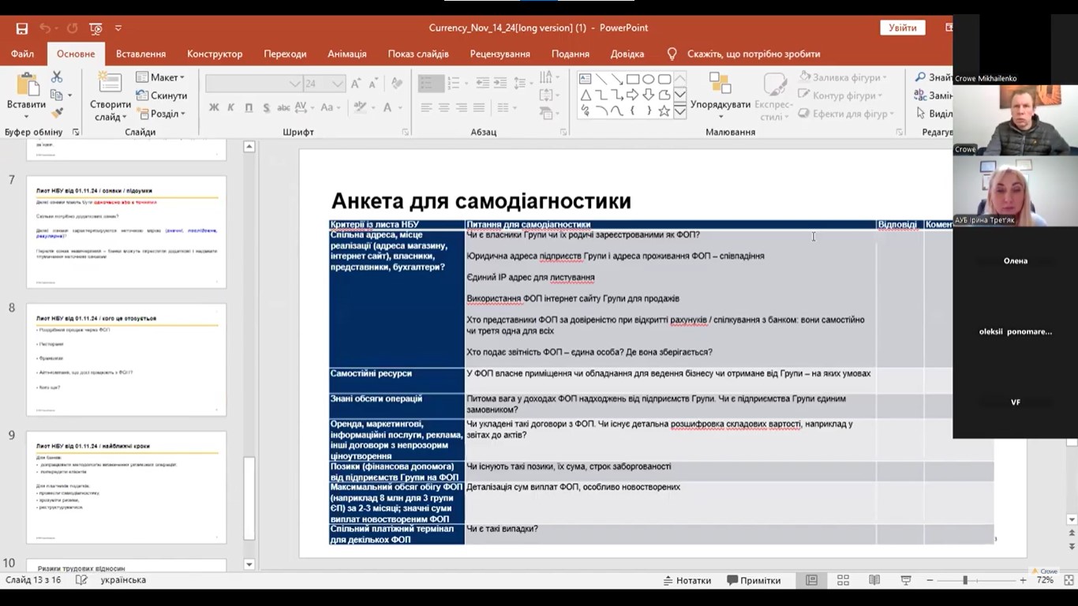The width and height of the screenshot is (1078, 606).
Task: Select the triangle shape in shapes gallery
Action: point(586,95)
